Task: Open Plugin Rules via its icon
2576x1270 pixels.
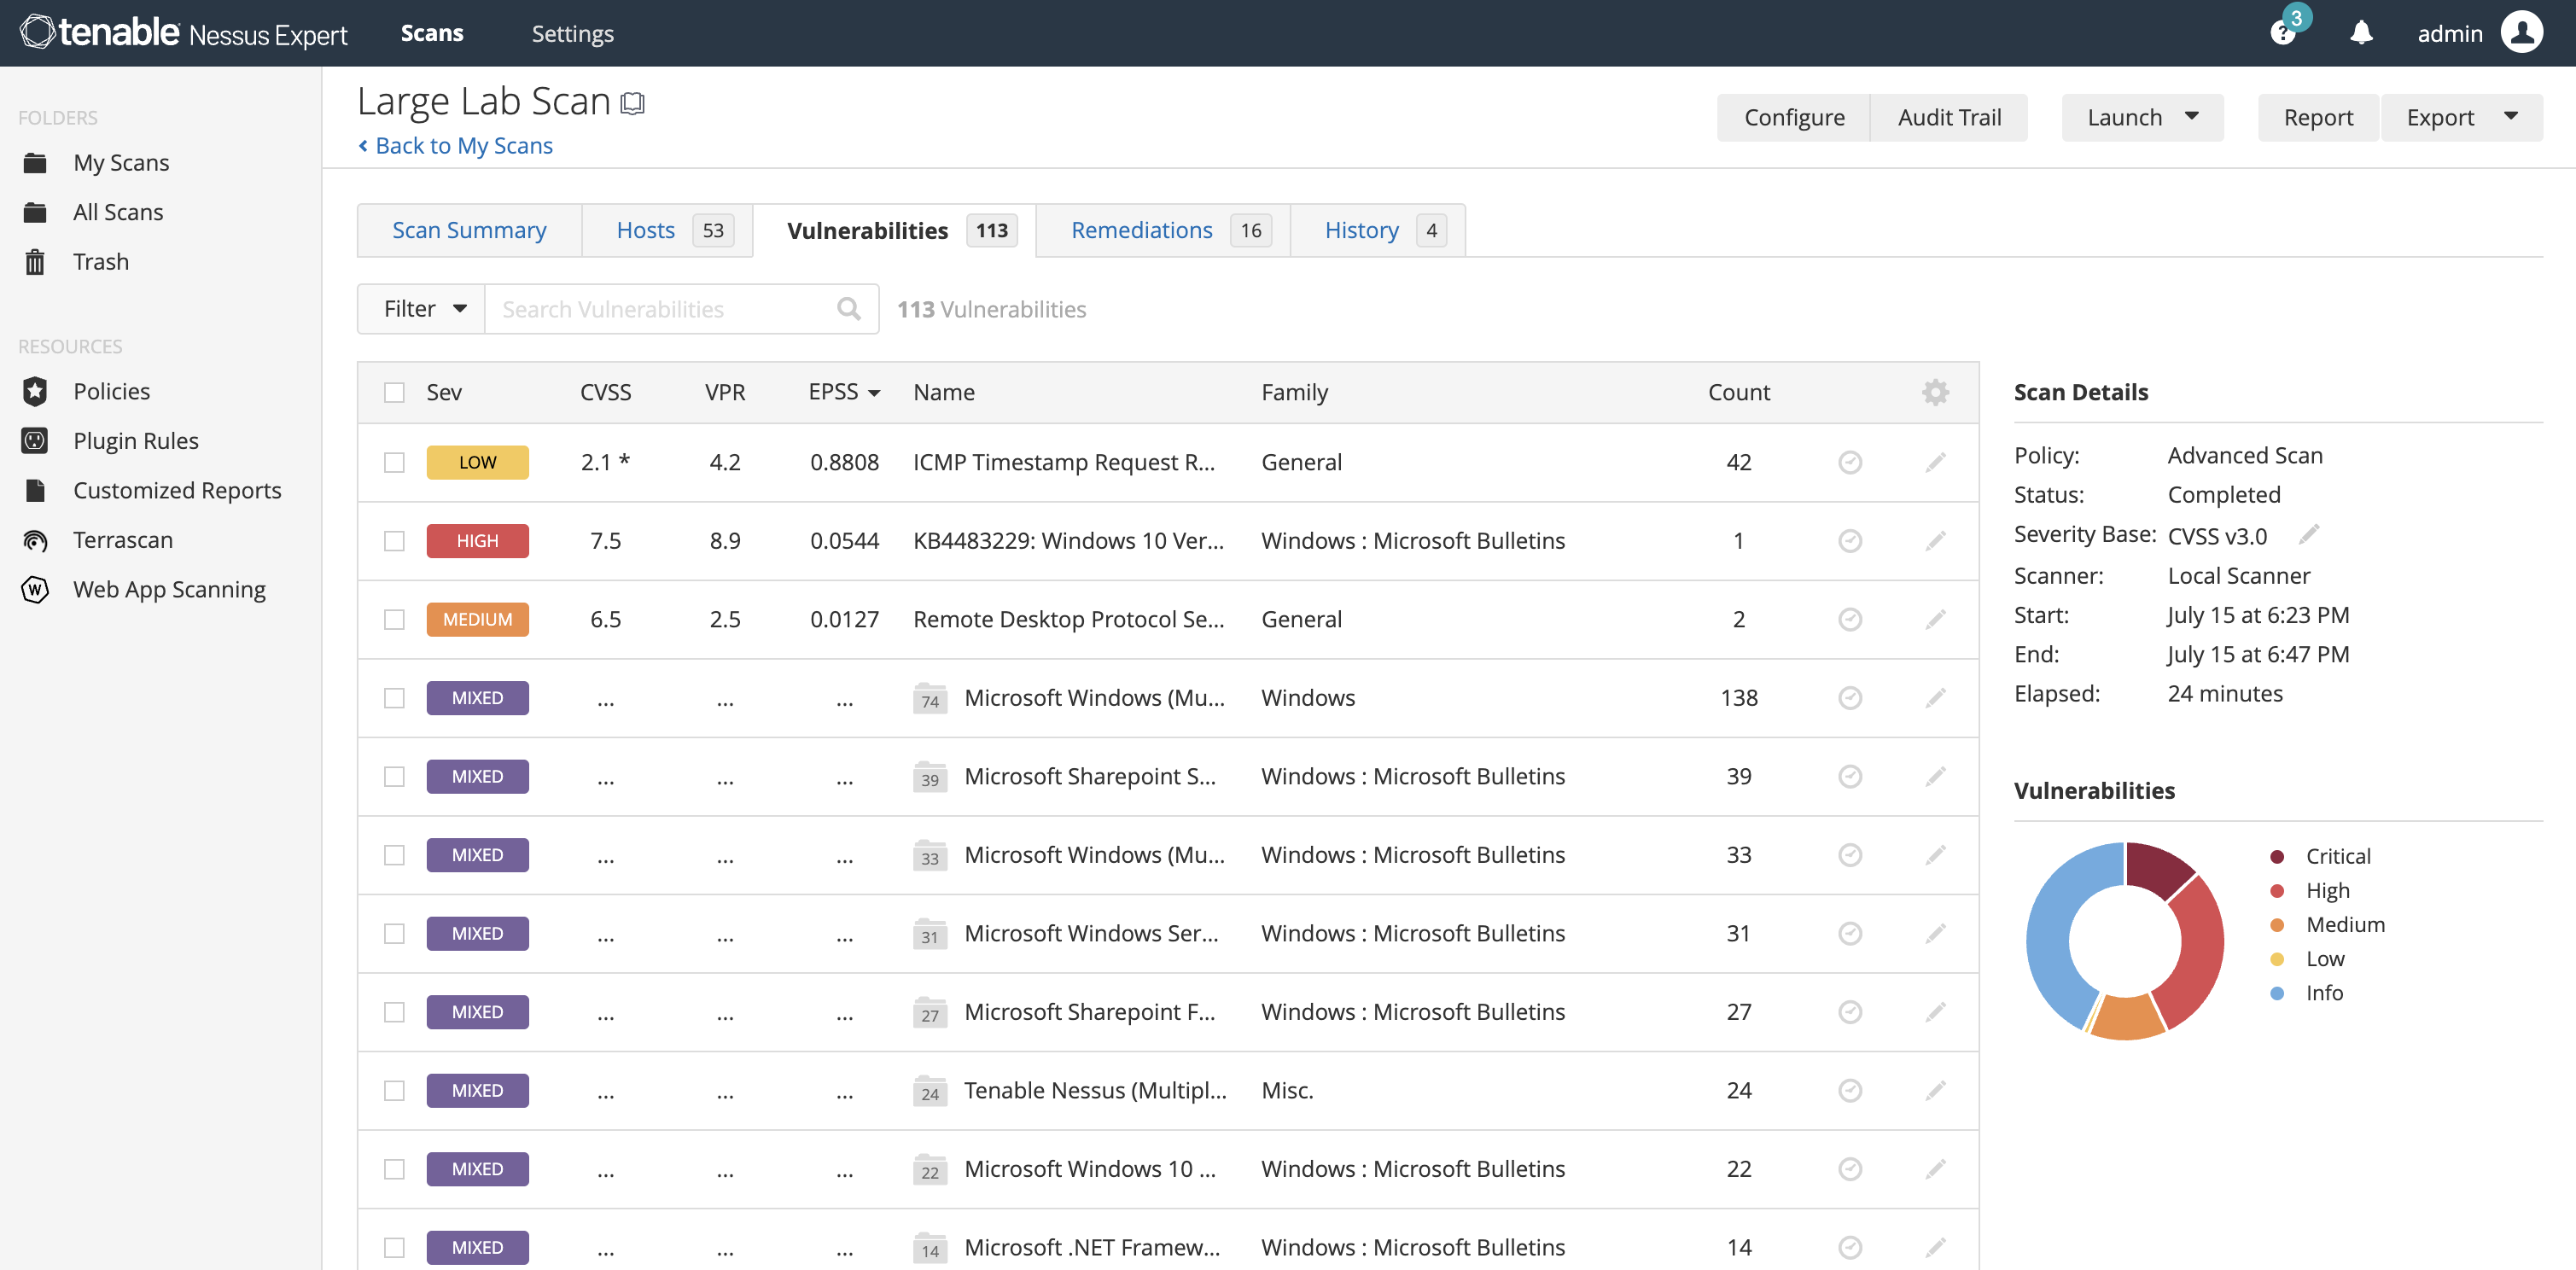Action: point(36,441)
